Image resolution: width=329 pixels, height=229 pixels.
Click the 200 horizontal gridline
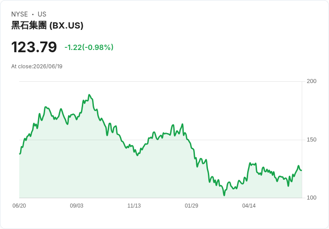[x=160, y=81]
